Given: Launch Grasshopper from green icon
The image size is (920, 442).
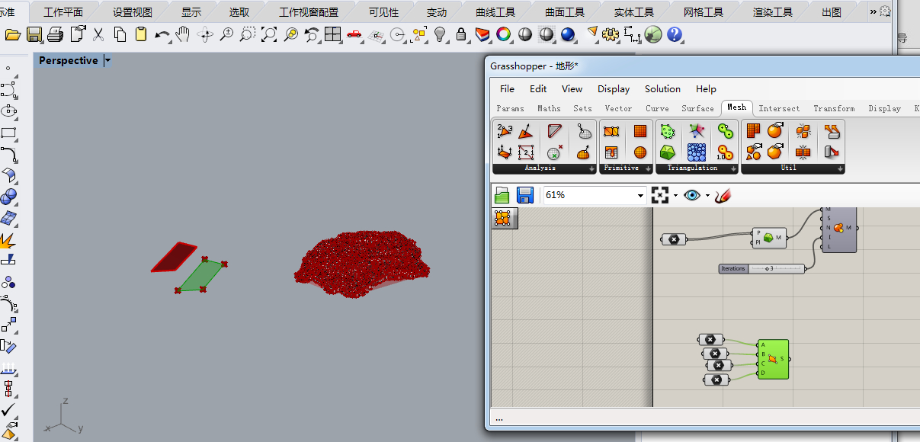Looking at the screenshot, I should click(x=653, y=34).
